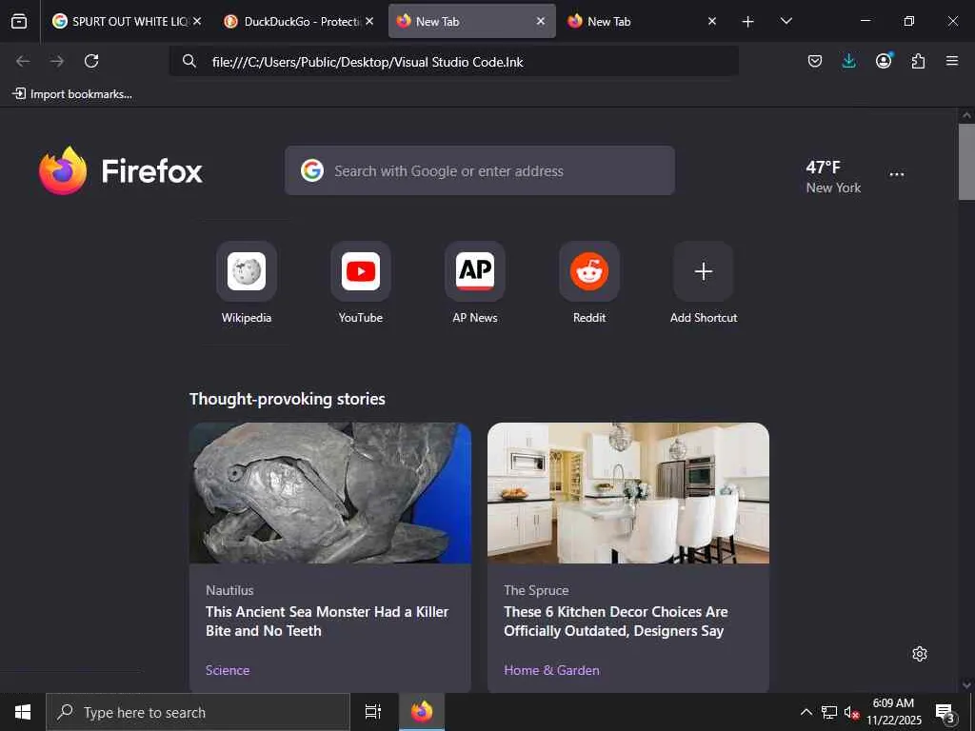This screenshot has width=975, height=731.
Task: Click the Type here to search box
Action: 198,712
